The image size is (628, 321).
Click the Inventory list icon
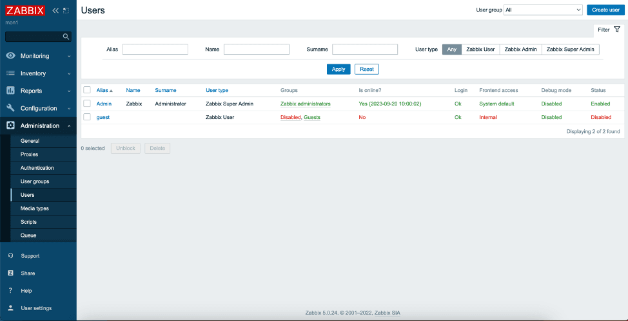point(11,73)
